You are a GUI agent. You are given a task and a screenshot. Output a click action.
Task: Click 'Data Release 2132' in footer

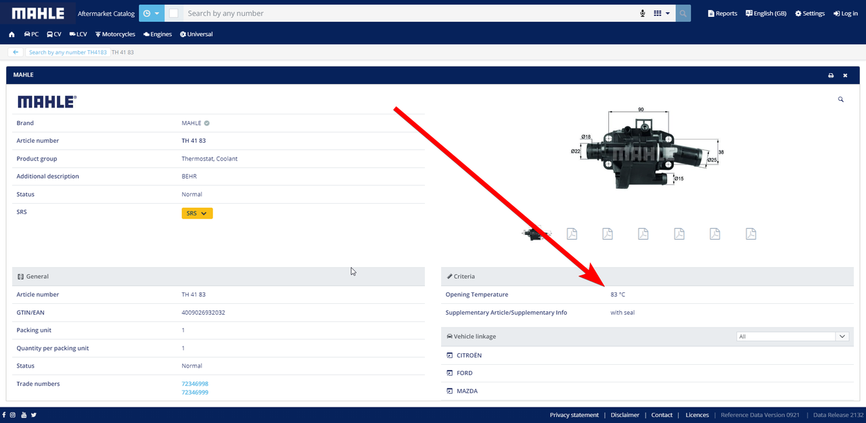tap(838, 415)
